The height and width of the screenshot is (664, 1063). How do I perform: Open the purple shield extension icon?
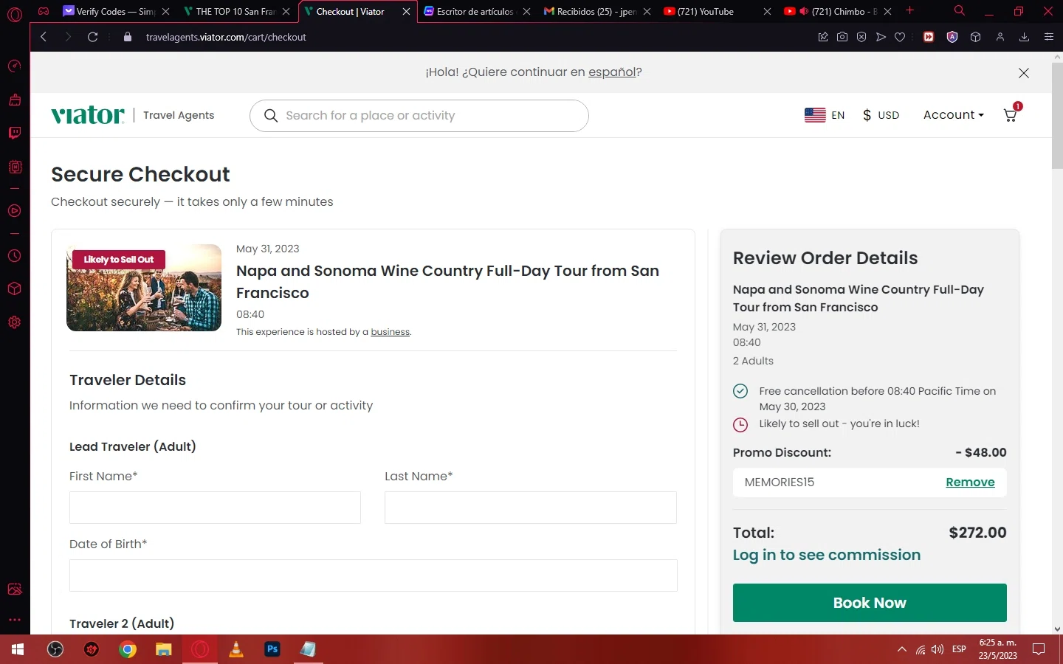(952, 37)
